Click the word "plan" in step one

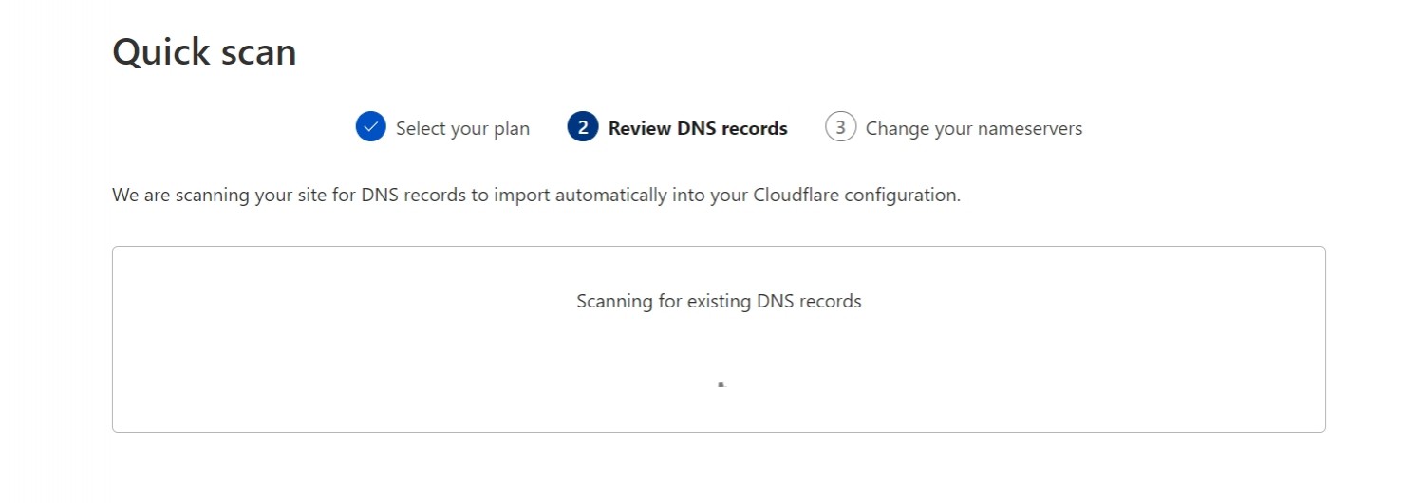click(x=511, y=128)
